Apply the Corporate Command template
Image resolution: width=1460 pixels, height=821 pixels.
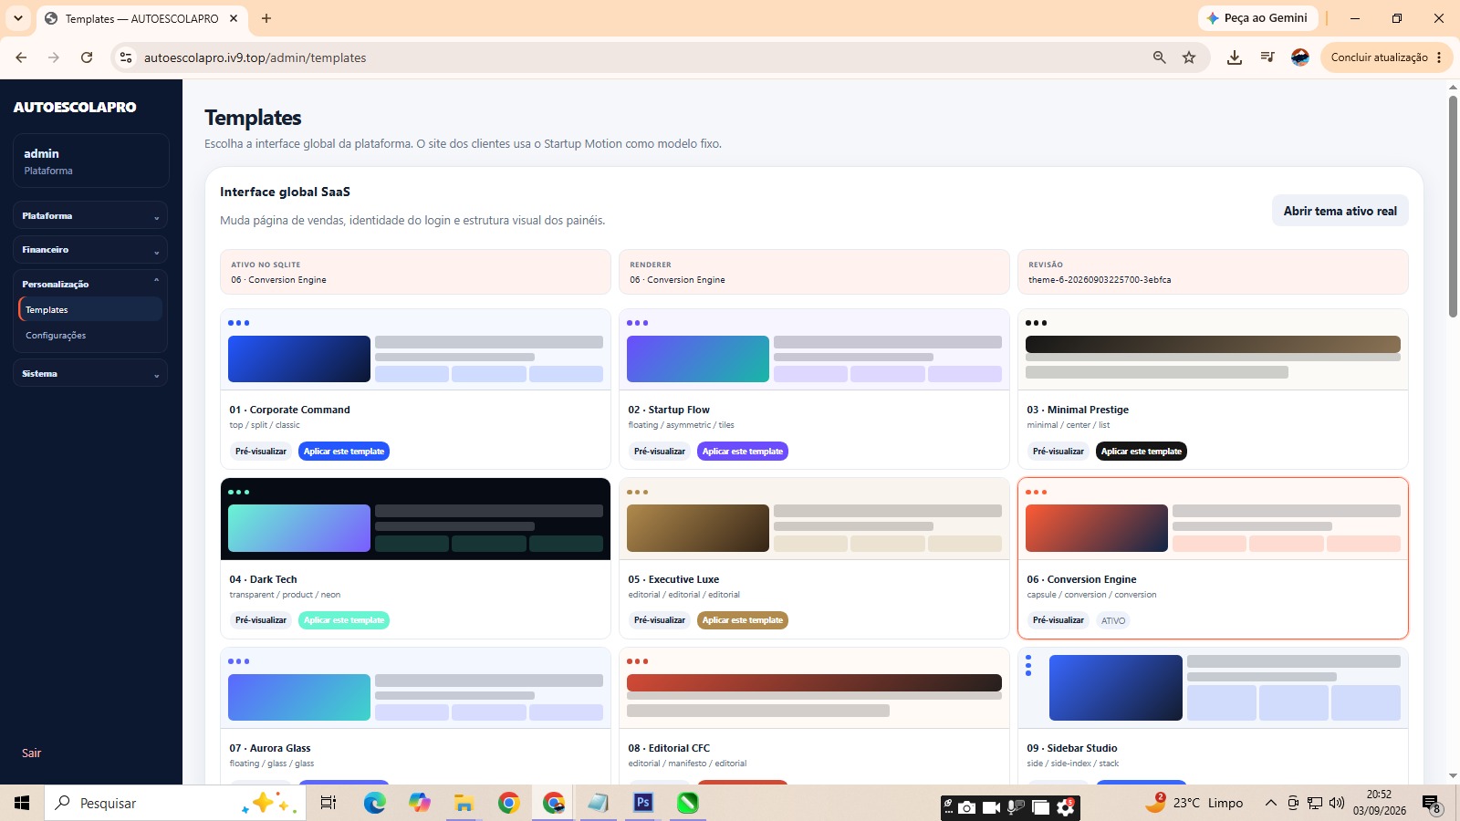pyautogui.click(x=344, y=452)
